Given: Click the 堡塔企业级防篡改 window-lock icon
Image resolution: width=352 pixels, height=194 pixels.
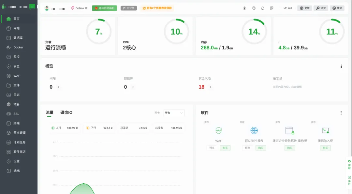Looking at the screenshot, I should pos(290,130).
